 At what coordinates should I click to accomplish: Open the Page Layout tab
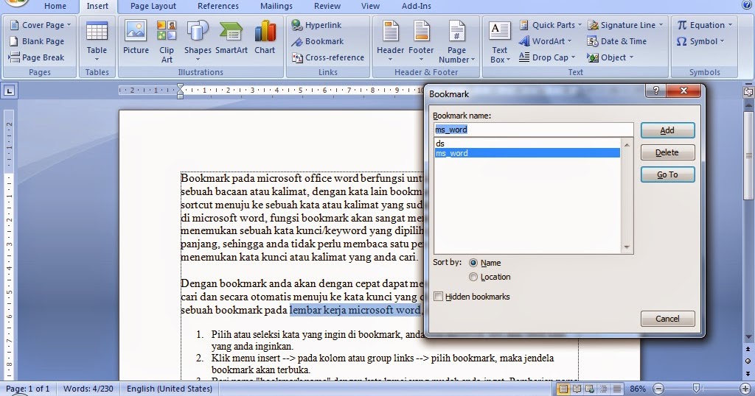[x=153, y=6]
